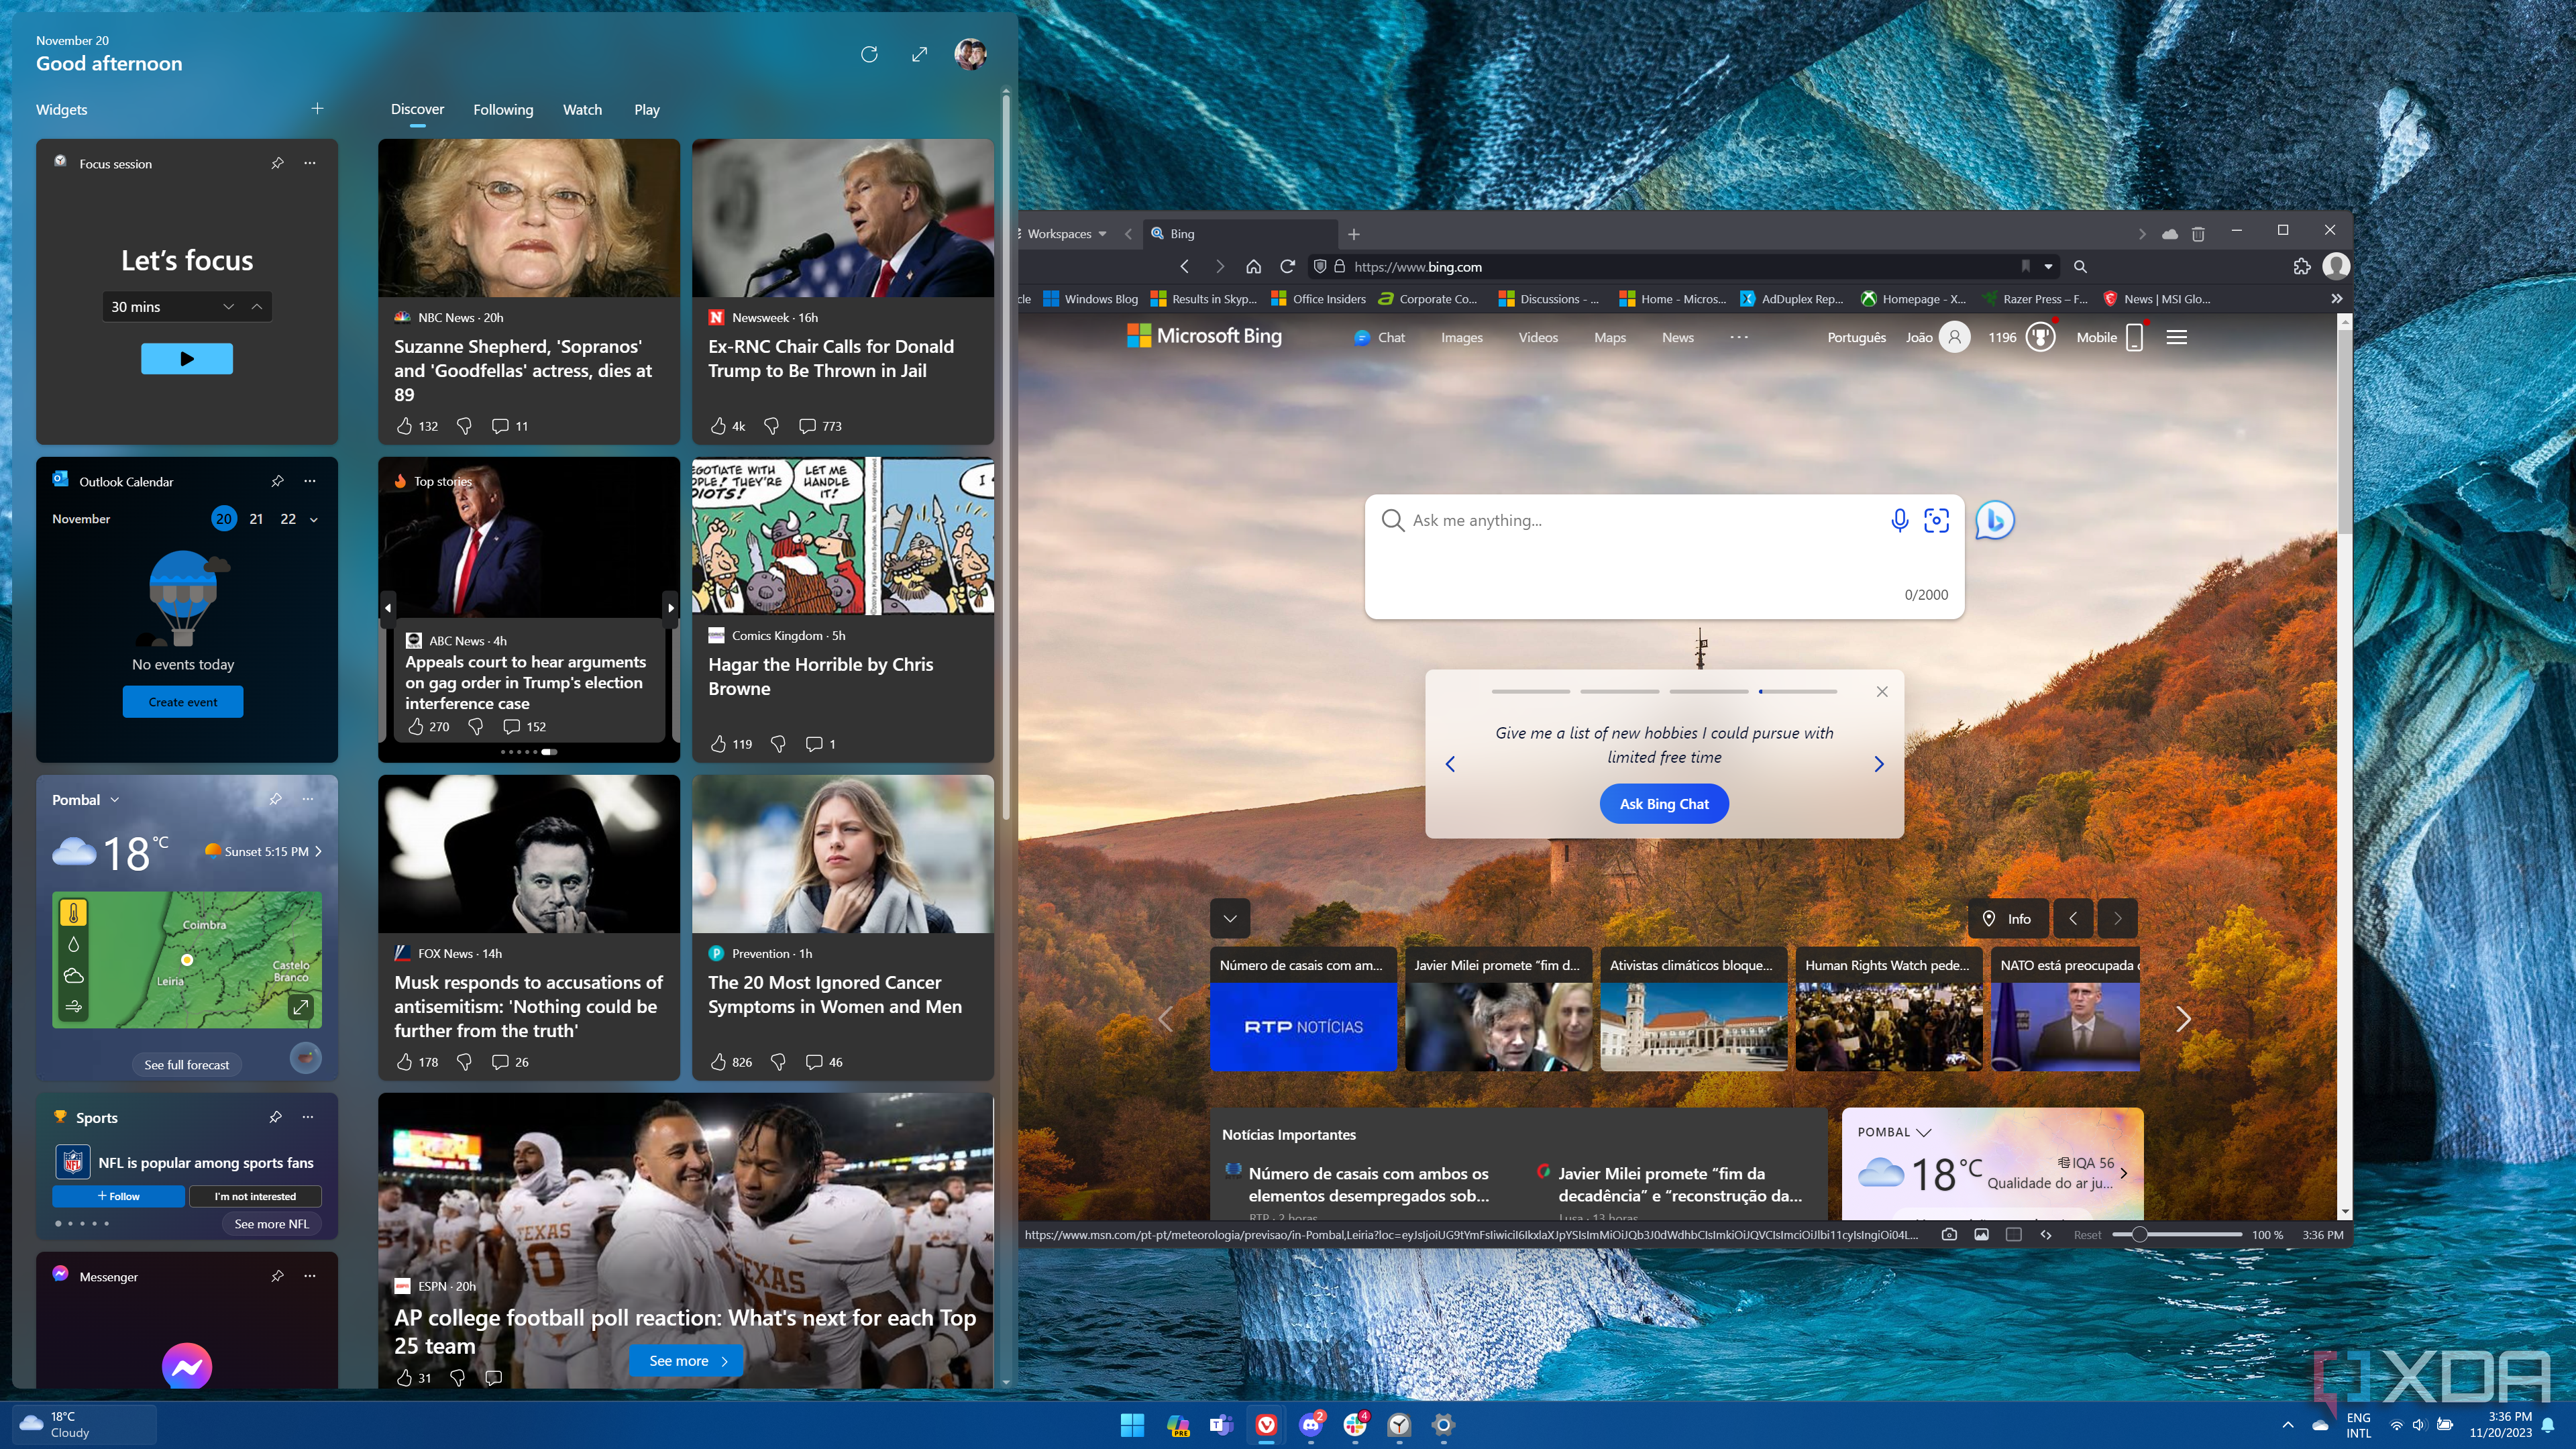Viewport: 2576px width, 1449px height.
Task: Expand the Pombal location dropdown in weather widget
Action: [x=114, y=800]
